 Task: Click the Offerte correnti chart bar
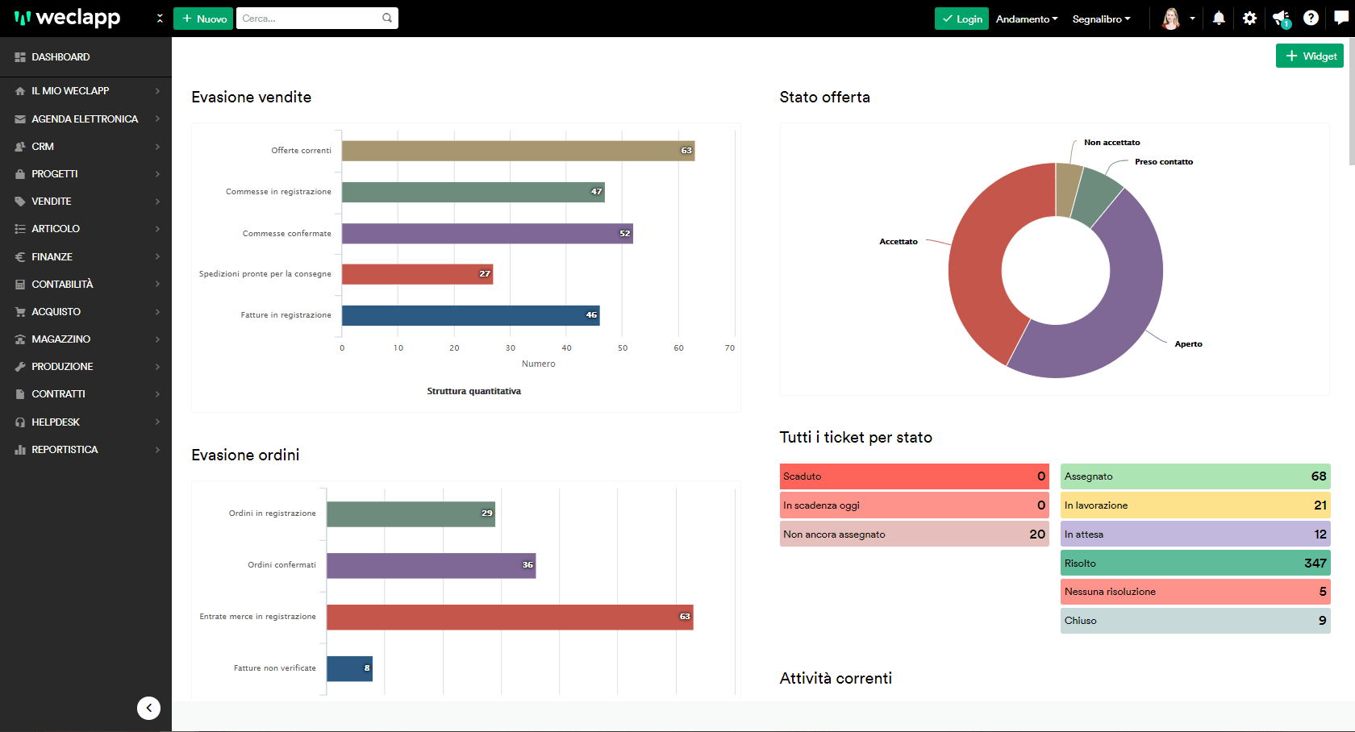518,151
